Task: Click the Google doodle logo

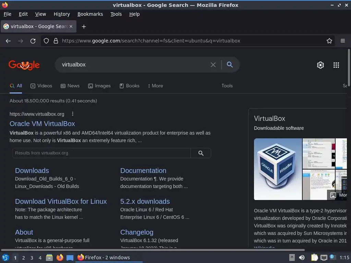Action: (24, 65)
